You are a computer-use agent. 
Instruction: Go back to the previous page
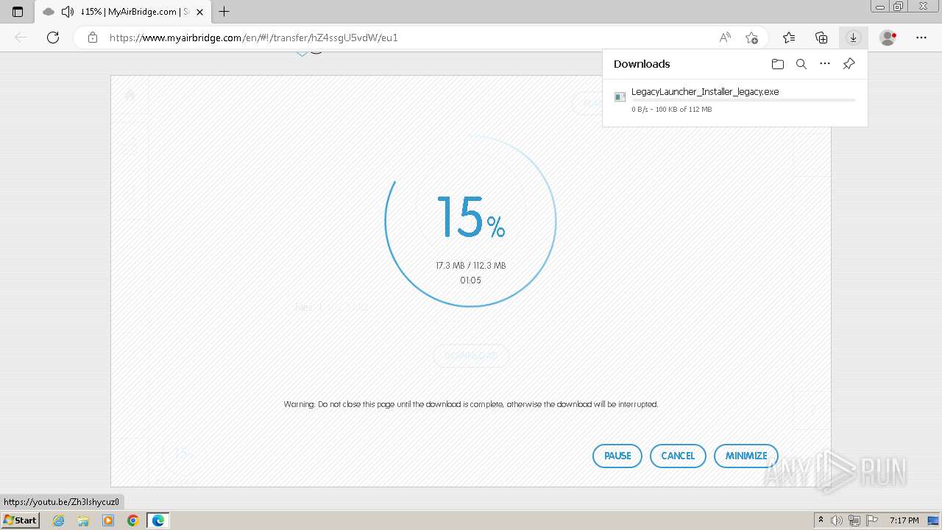[x=21, y=38]
